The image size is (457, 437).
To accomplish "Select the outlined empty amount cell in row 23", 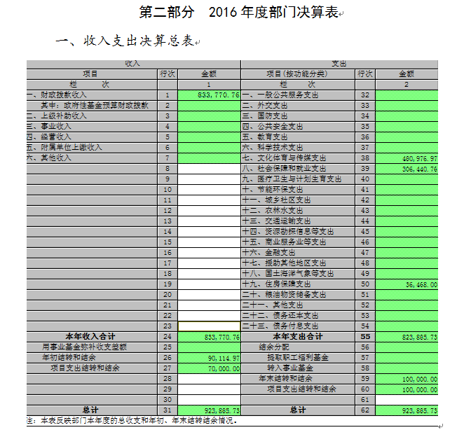I will (x=210, y=326).
